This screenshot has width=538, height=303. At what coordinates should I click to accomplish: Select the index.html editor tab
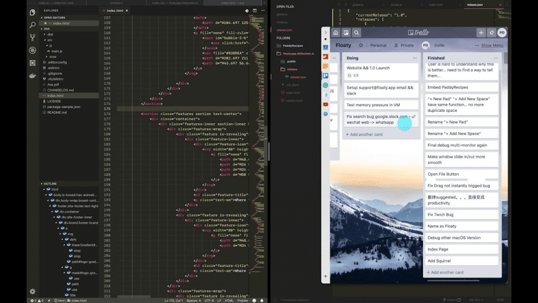pyautogui.click(x=115, y=11)
